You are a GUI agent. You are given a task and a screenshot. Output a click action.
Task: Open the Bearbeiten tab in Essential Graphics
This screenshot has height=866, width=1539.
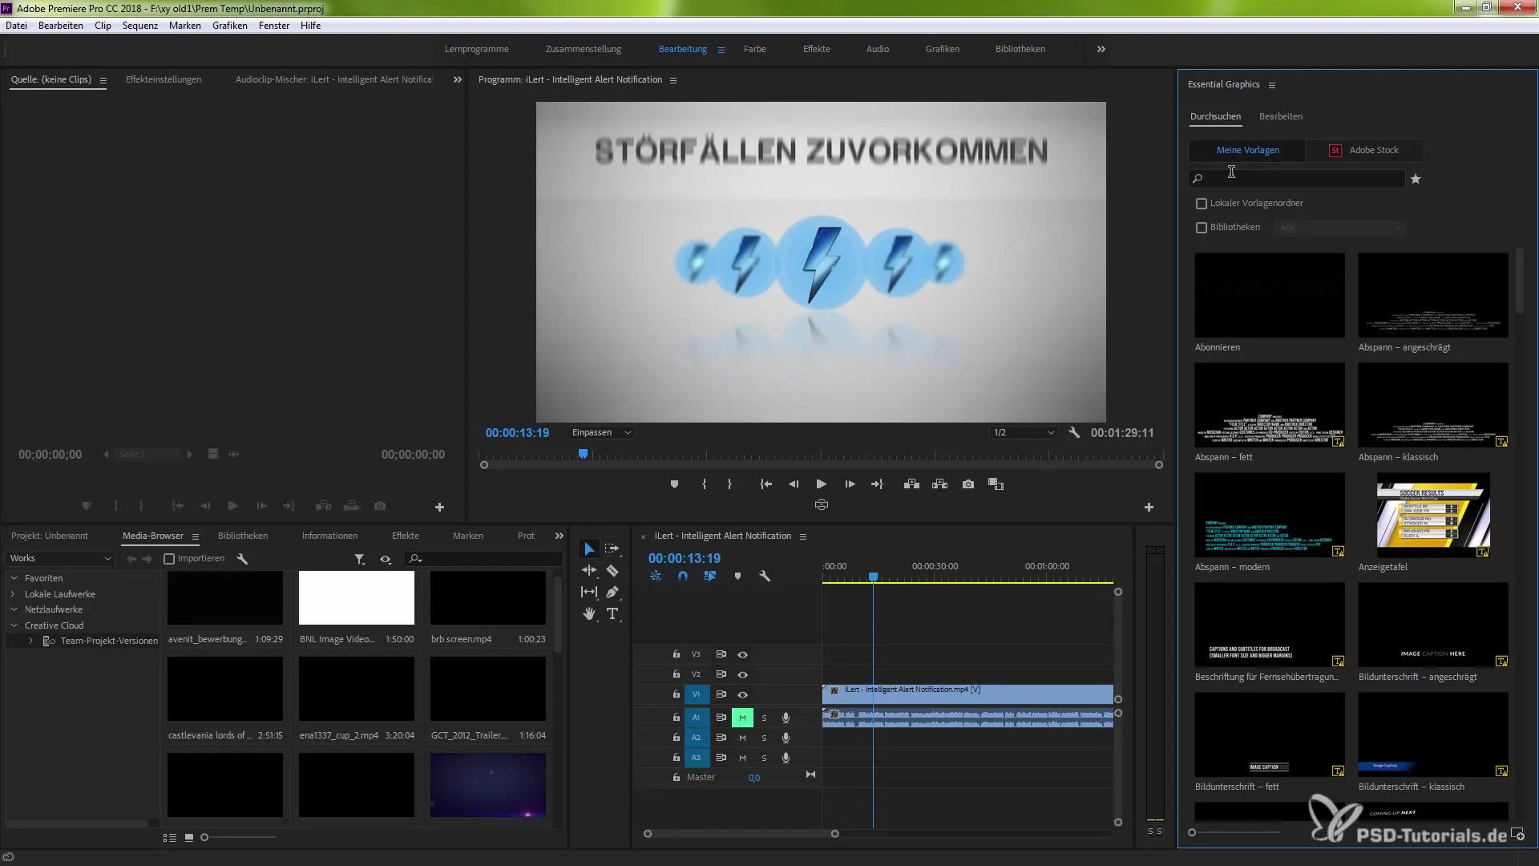1281,116
